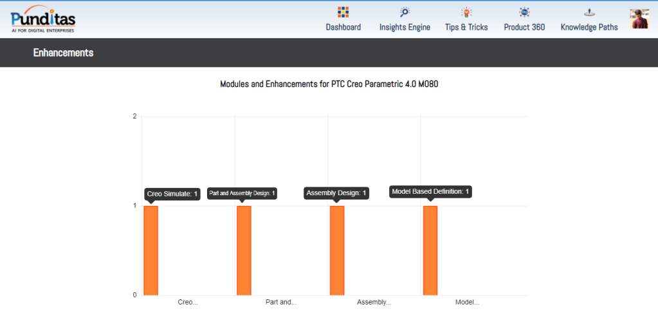Click the Assembly Design orange bar
658x329 pixels.
pos(337,250)
